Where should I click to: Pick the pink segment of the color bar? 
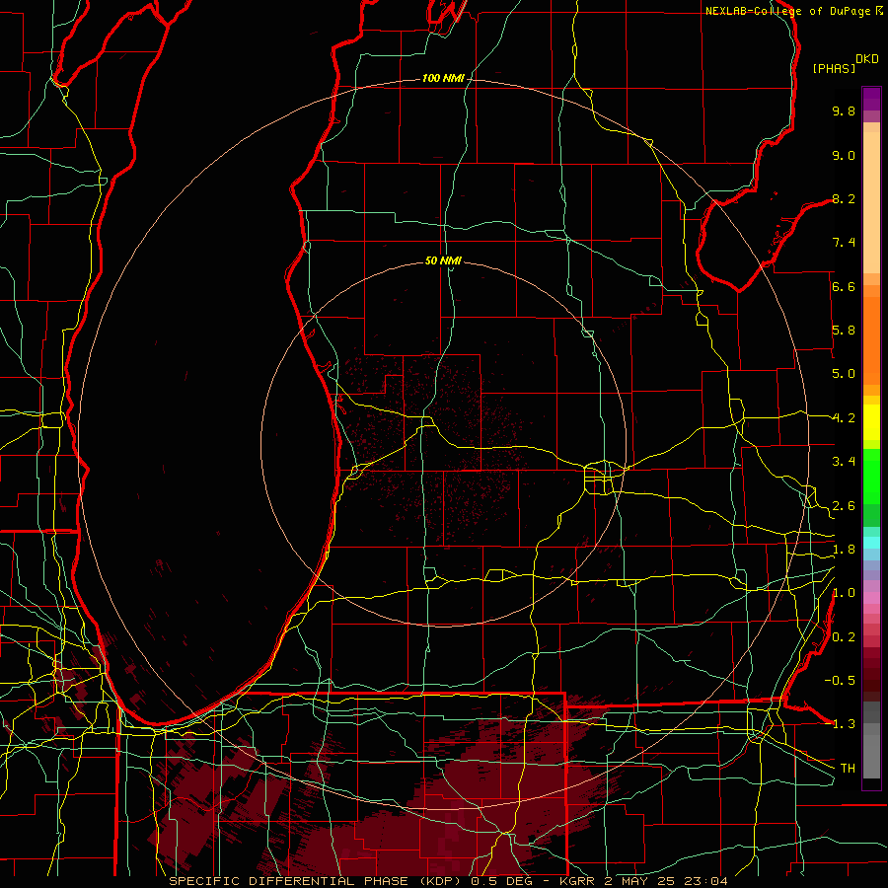point(871,598)
